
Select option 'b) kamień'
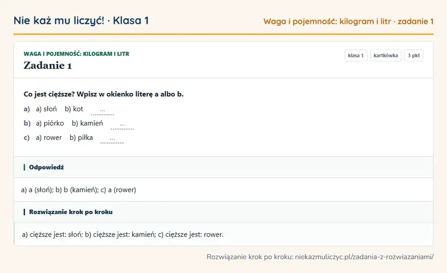(x=87, y=123)
